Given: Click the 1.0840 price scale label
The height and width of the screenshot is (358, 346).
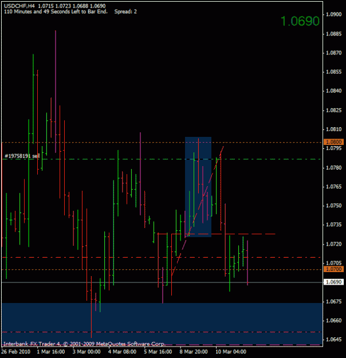Looking at the screenshot, I should 333,91.
